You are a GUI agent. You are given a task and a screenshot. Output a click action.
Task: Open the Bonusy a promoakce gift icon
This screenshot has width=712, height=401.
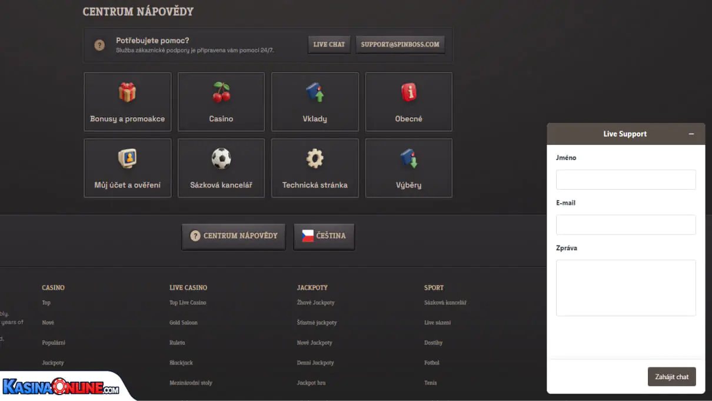pos(128,92)
